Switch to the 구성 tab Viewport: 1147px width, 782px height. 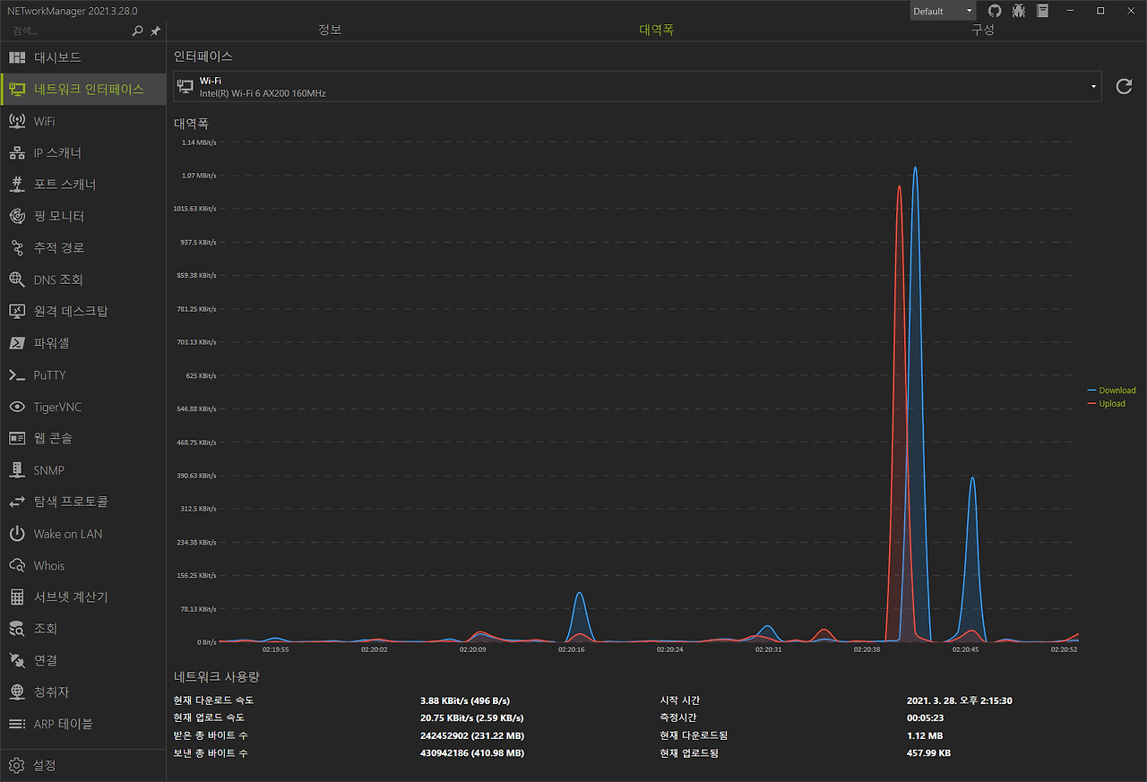tap(983, 30)
